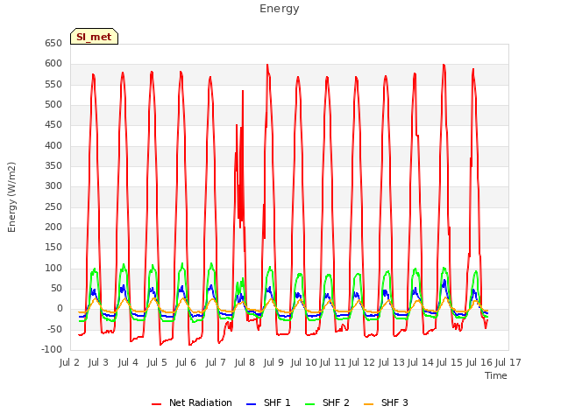Click the Jul 3 tick label
The height and width of the screenshot is (420, 561).
coord(98,362)
